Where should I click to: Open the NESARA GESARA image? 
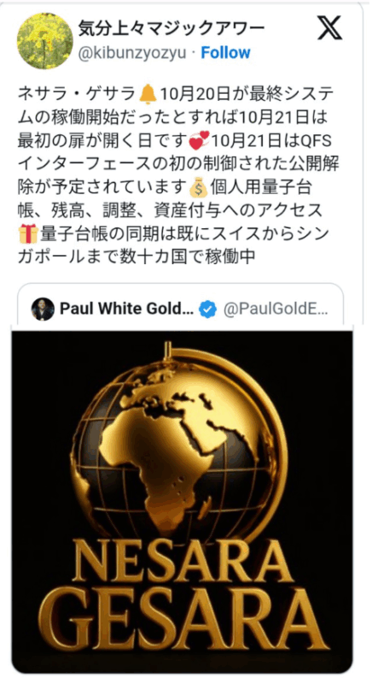click(182, 502)
